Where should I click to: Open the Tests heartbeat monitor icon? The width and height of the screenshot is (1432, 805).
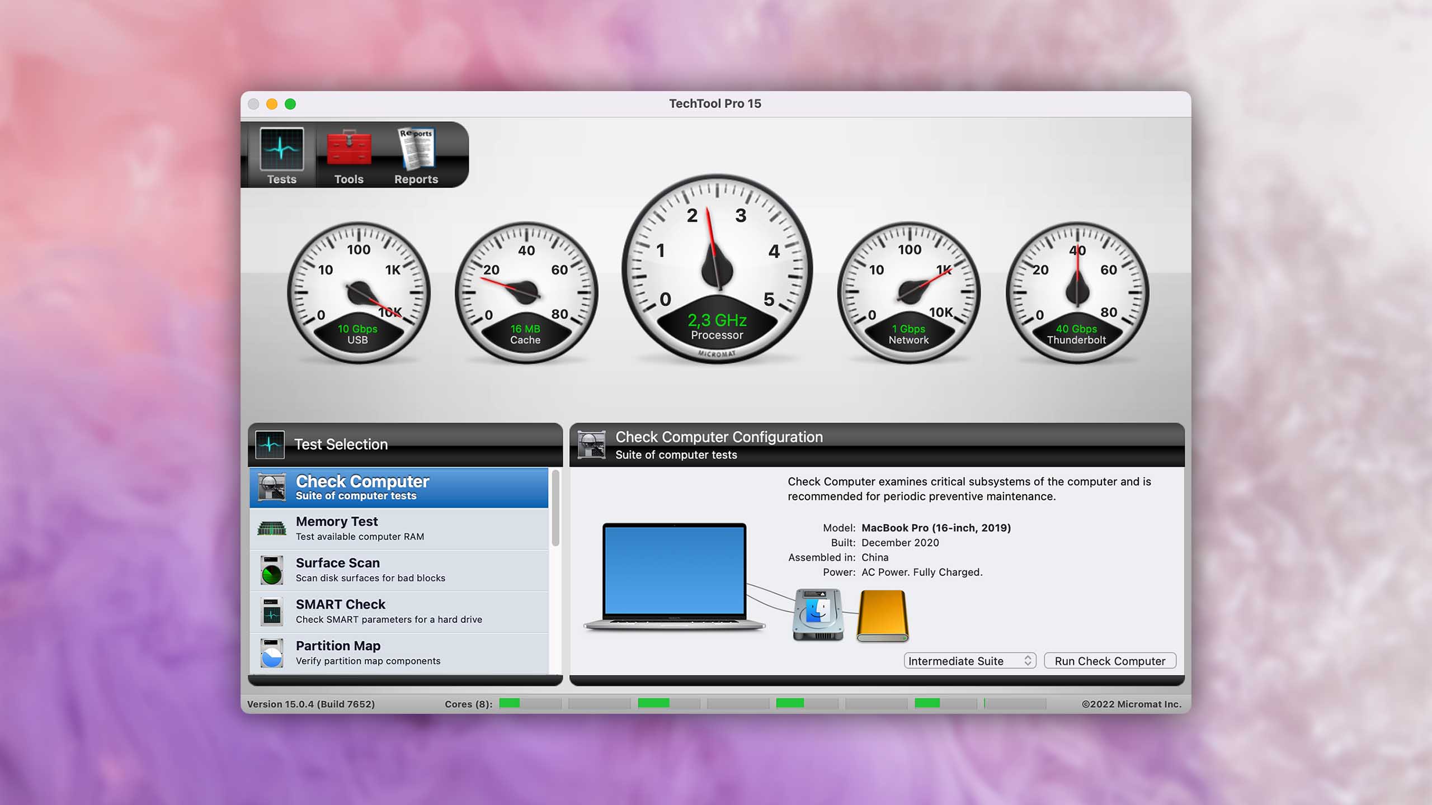point(281,149)
